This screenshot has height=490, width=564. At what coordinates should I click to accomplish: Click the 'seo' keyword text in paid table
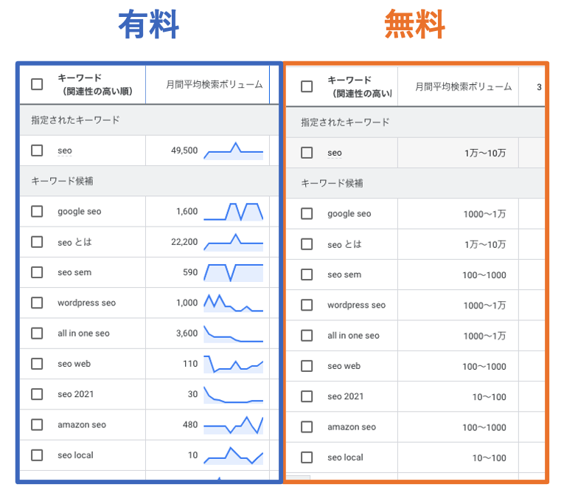coord(65,151)
